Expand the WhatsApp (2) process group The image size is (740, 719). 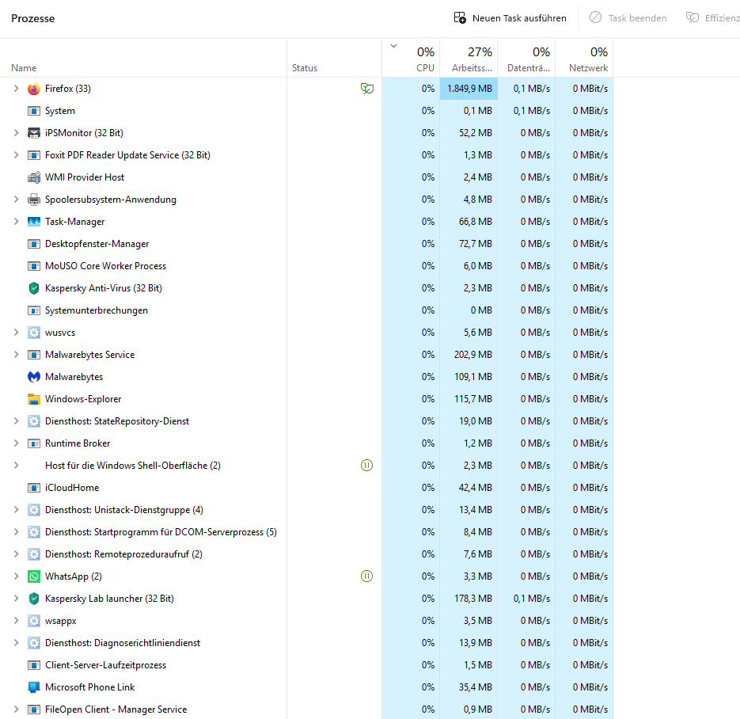(x=16, y=576)
